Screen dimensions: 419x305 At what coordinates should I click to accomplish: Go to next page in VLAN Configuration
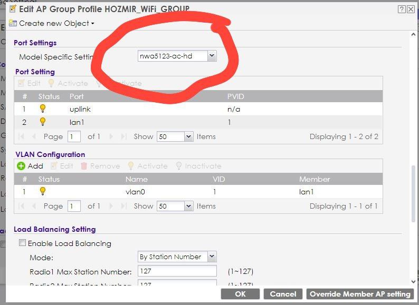pos(111,206)
